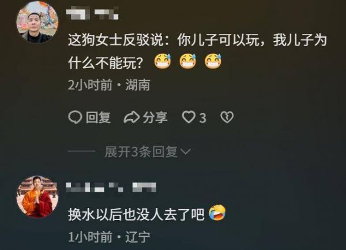This screenshot has height=250, width=346.
Task: Click the like count number 3
Action: tap(202, 118)
